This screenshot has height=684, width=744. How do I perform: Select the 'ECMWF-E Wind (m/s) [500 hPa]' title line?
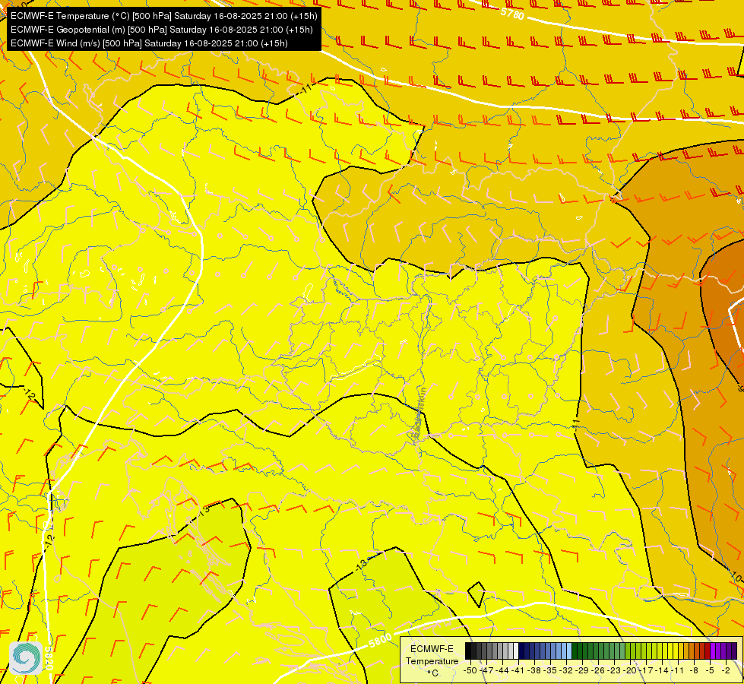[149, 43]
